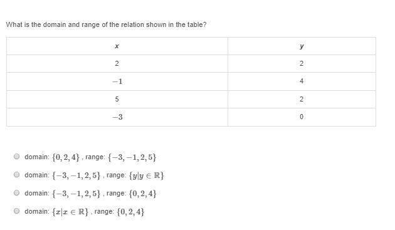
Task: Click the answer text with range {-3,-1,2,5}
Action: click(90, 157)
